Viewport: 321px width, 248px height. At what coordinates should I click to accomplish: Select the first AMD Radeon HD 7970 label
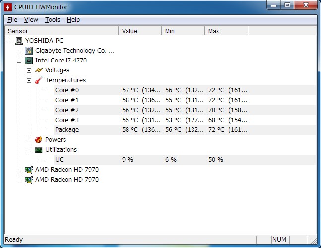pyautogui.click(x=67, y=170)
